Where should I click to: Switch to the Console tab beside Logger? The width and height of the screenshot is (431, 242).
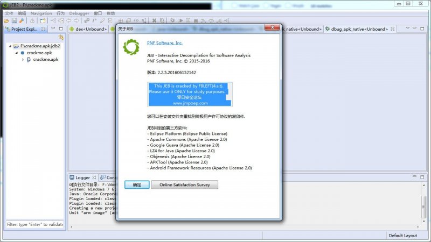pyautogui.click(x=109, y=177)
